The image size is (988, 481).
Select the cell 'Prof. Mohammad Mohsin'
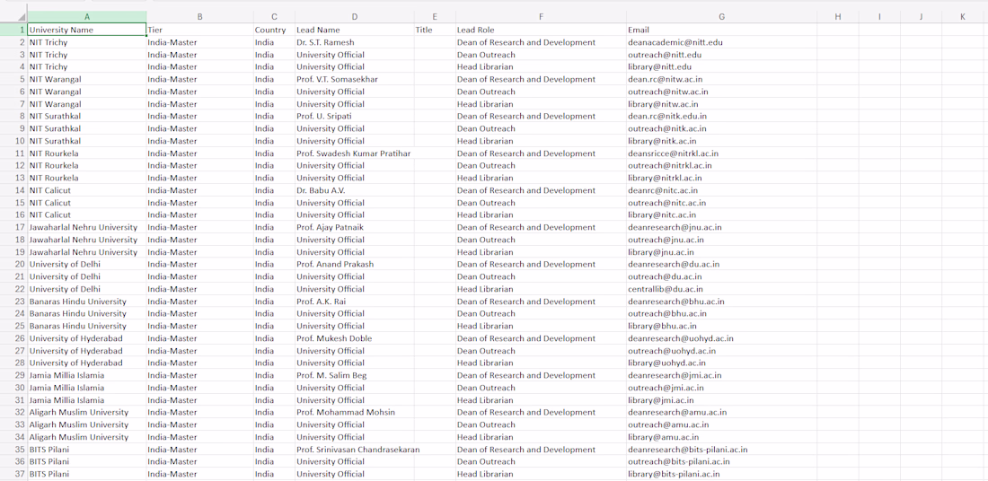pos(355,413)
